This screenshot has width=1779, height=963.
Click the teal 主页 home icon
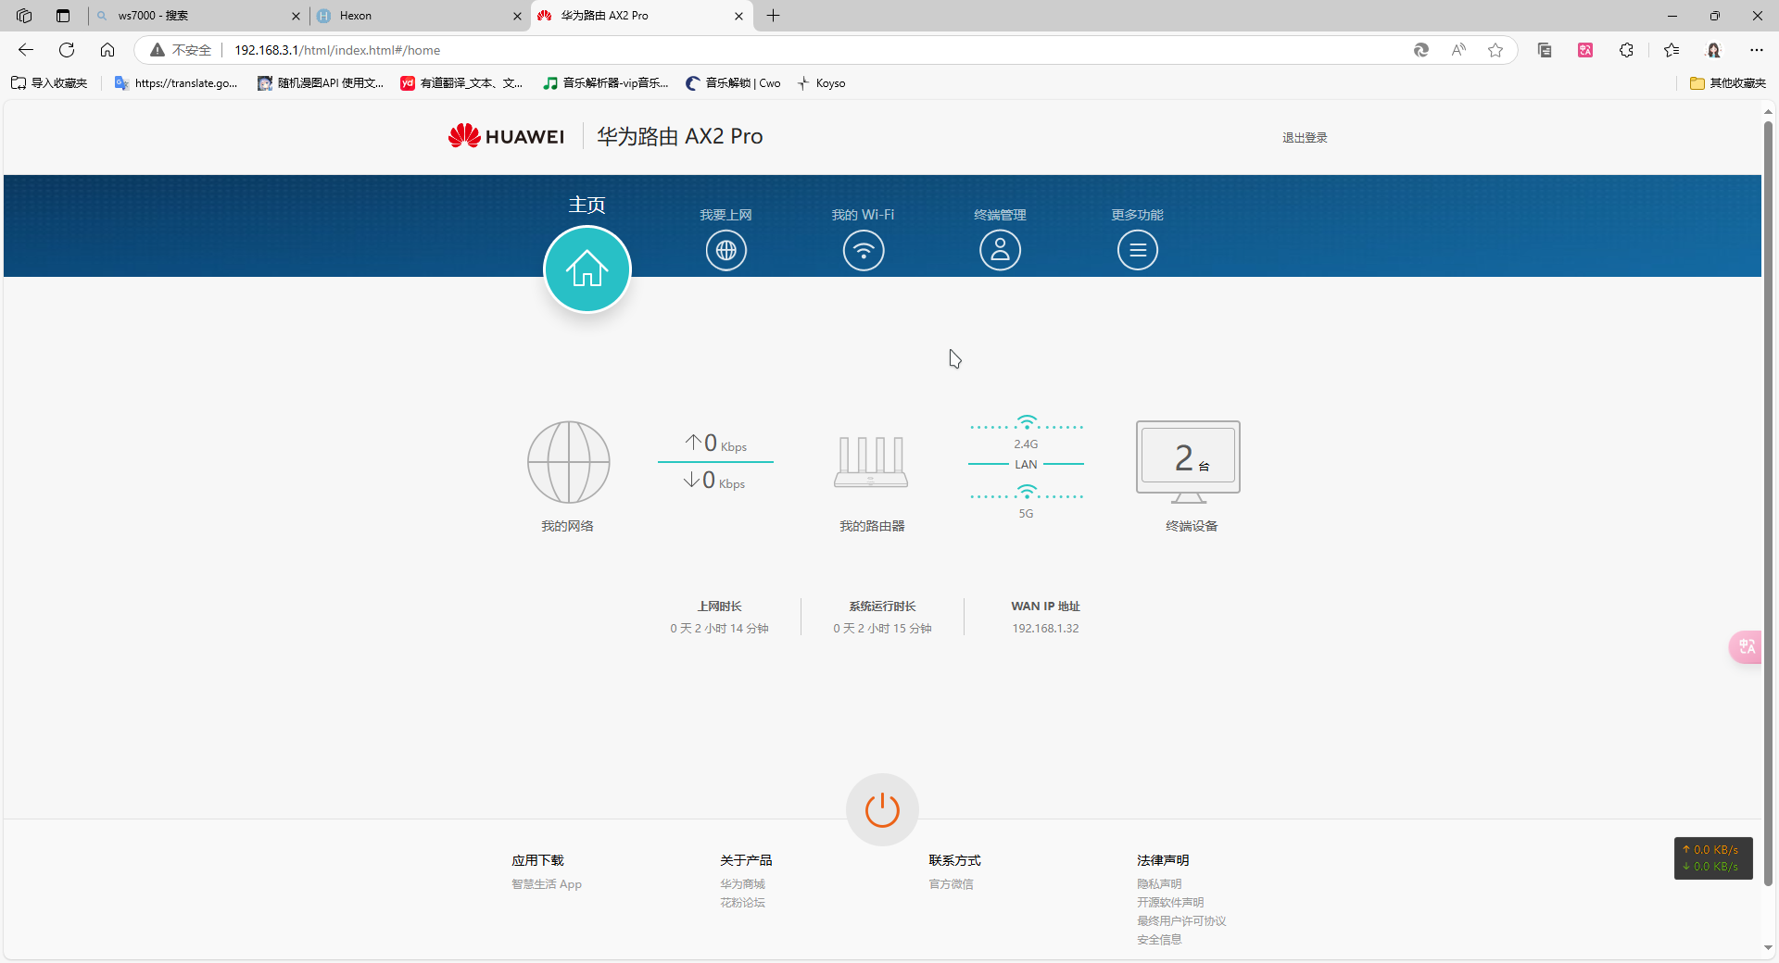(587, 269)
